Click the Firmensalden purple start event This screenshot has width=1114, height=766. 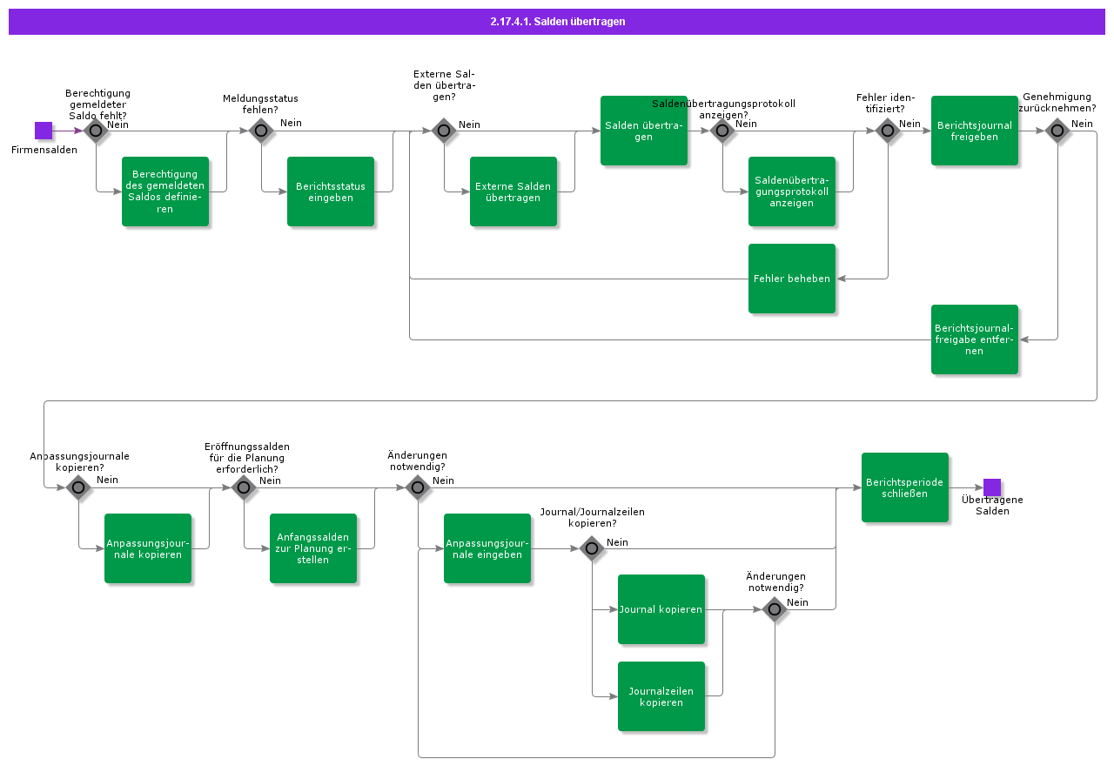click(44, 131)
